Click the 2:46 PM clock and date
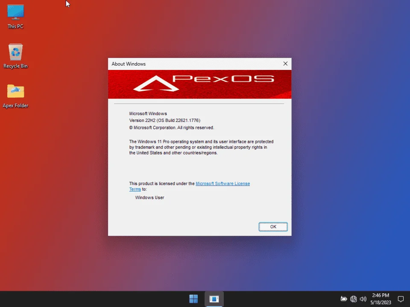 (x=381, y=299)
